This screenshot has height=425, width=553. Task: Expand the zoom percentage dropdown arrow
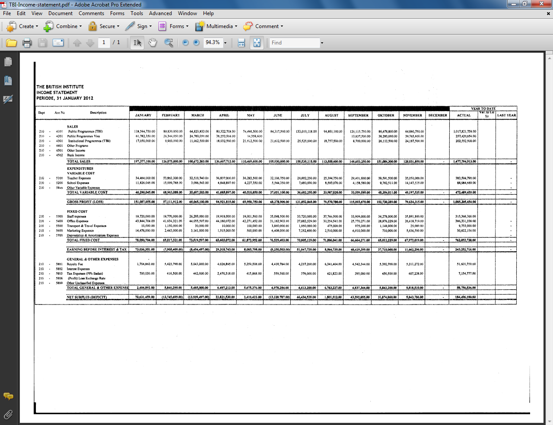pyautogui.click(x=225, y=43)
